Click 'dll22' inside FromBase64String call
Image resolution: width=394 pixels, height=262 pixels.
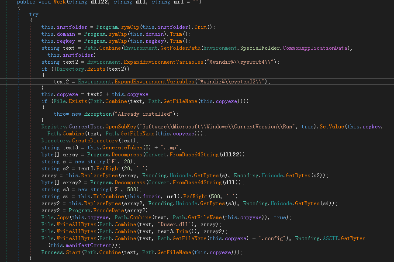[x=231, y=155]
